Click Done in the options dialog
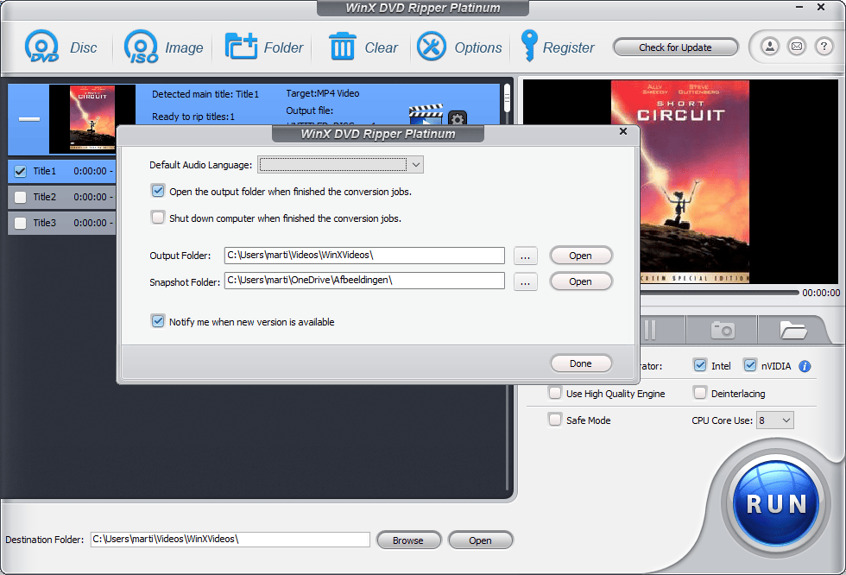This screenshot has height=575, width=846. [580, 363]
